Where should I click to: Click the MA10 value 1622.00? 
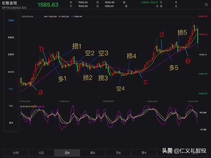[x=65, y=16]
